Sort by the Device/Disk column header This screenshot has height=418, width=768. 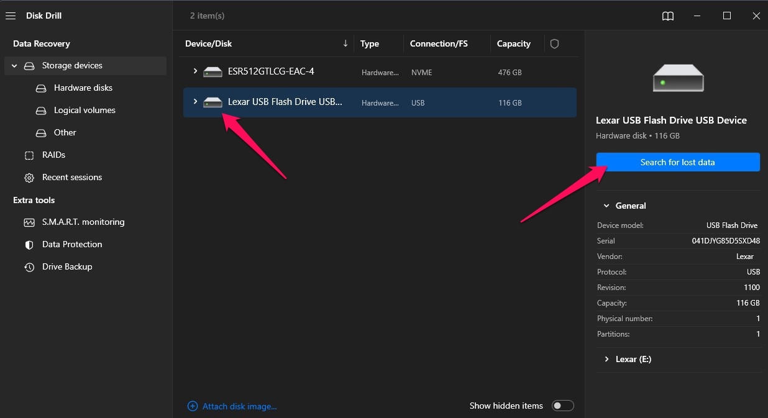click(x=209, y=44)
